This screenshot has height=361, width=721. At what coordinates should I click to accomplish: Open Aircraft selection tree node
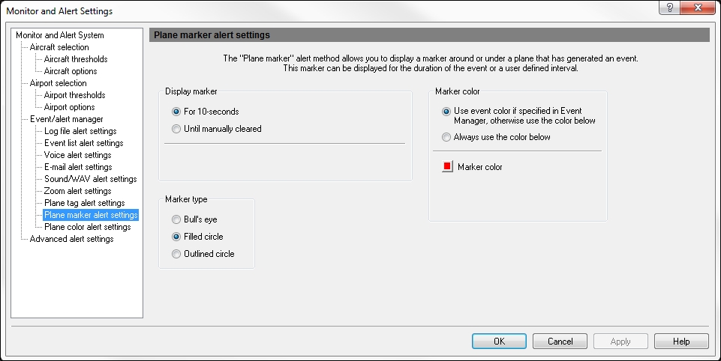(x=59, y=47)
